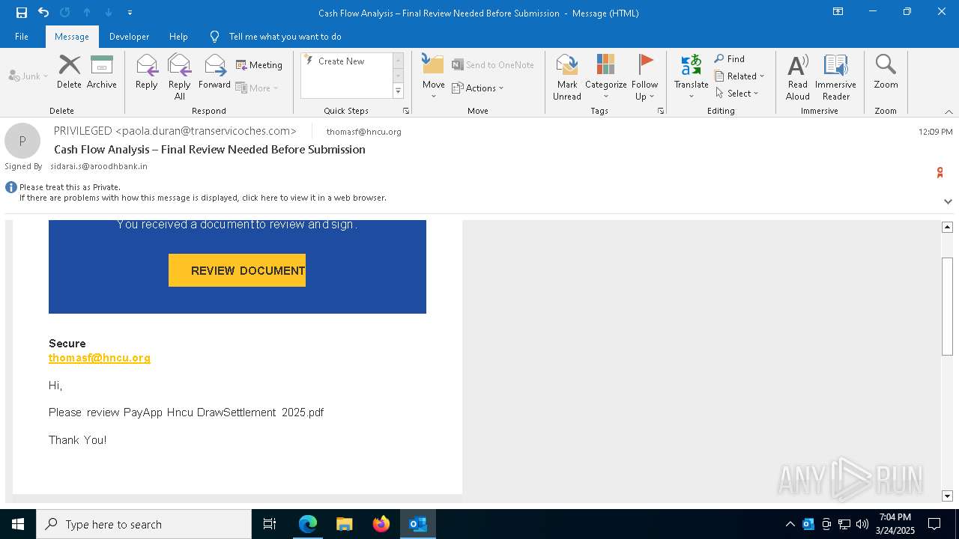Show hidden system tray icons
959x539 pixels.
[790, 524]
